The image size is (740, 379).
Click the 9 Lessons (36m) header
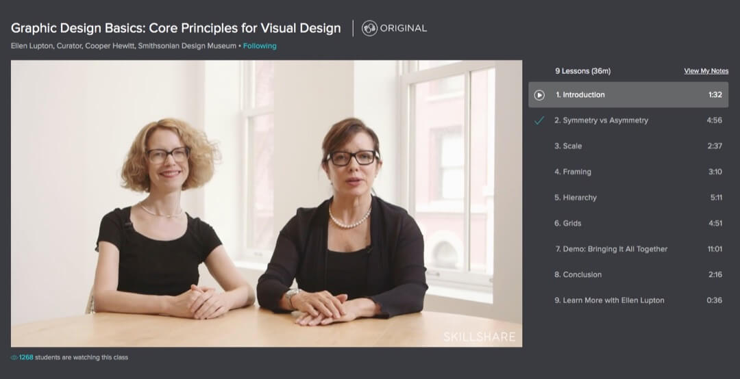click(x=582, y=71)
